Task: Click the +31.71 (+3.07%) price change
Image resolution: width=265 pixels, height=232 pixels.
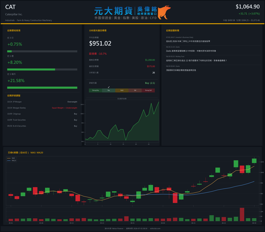Action: click(x=249, y=14)
